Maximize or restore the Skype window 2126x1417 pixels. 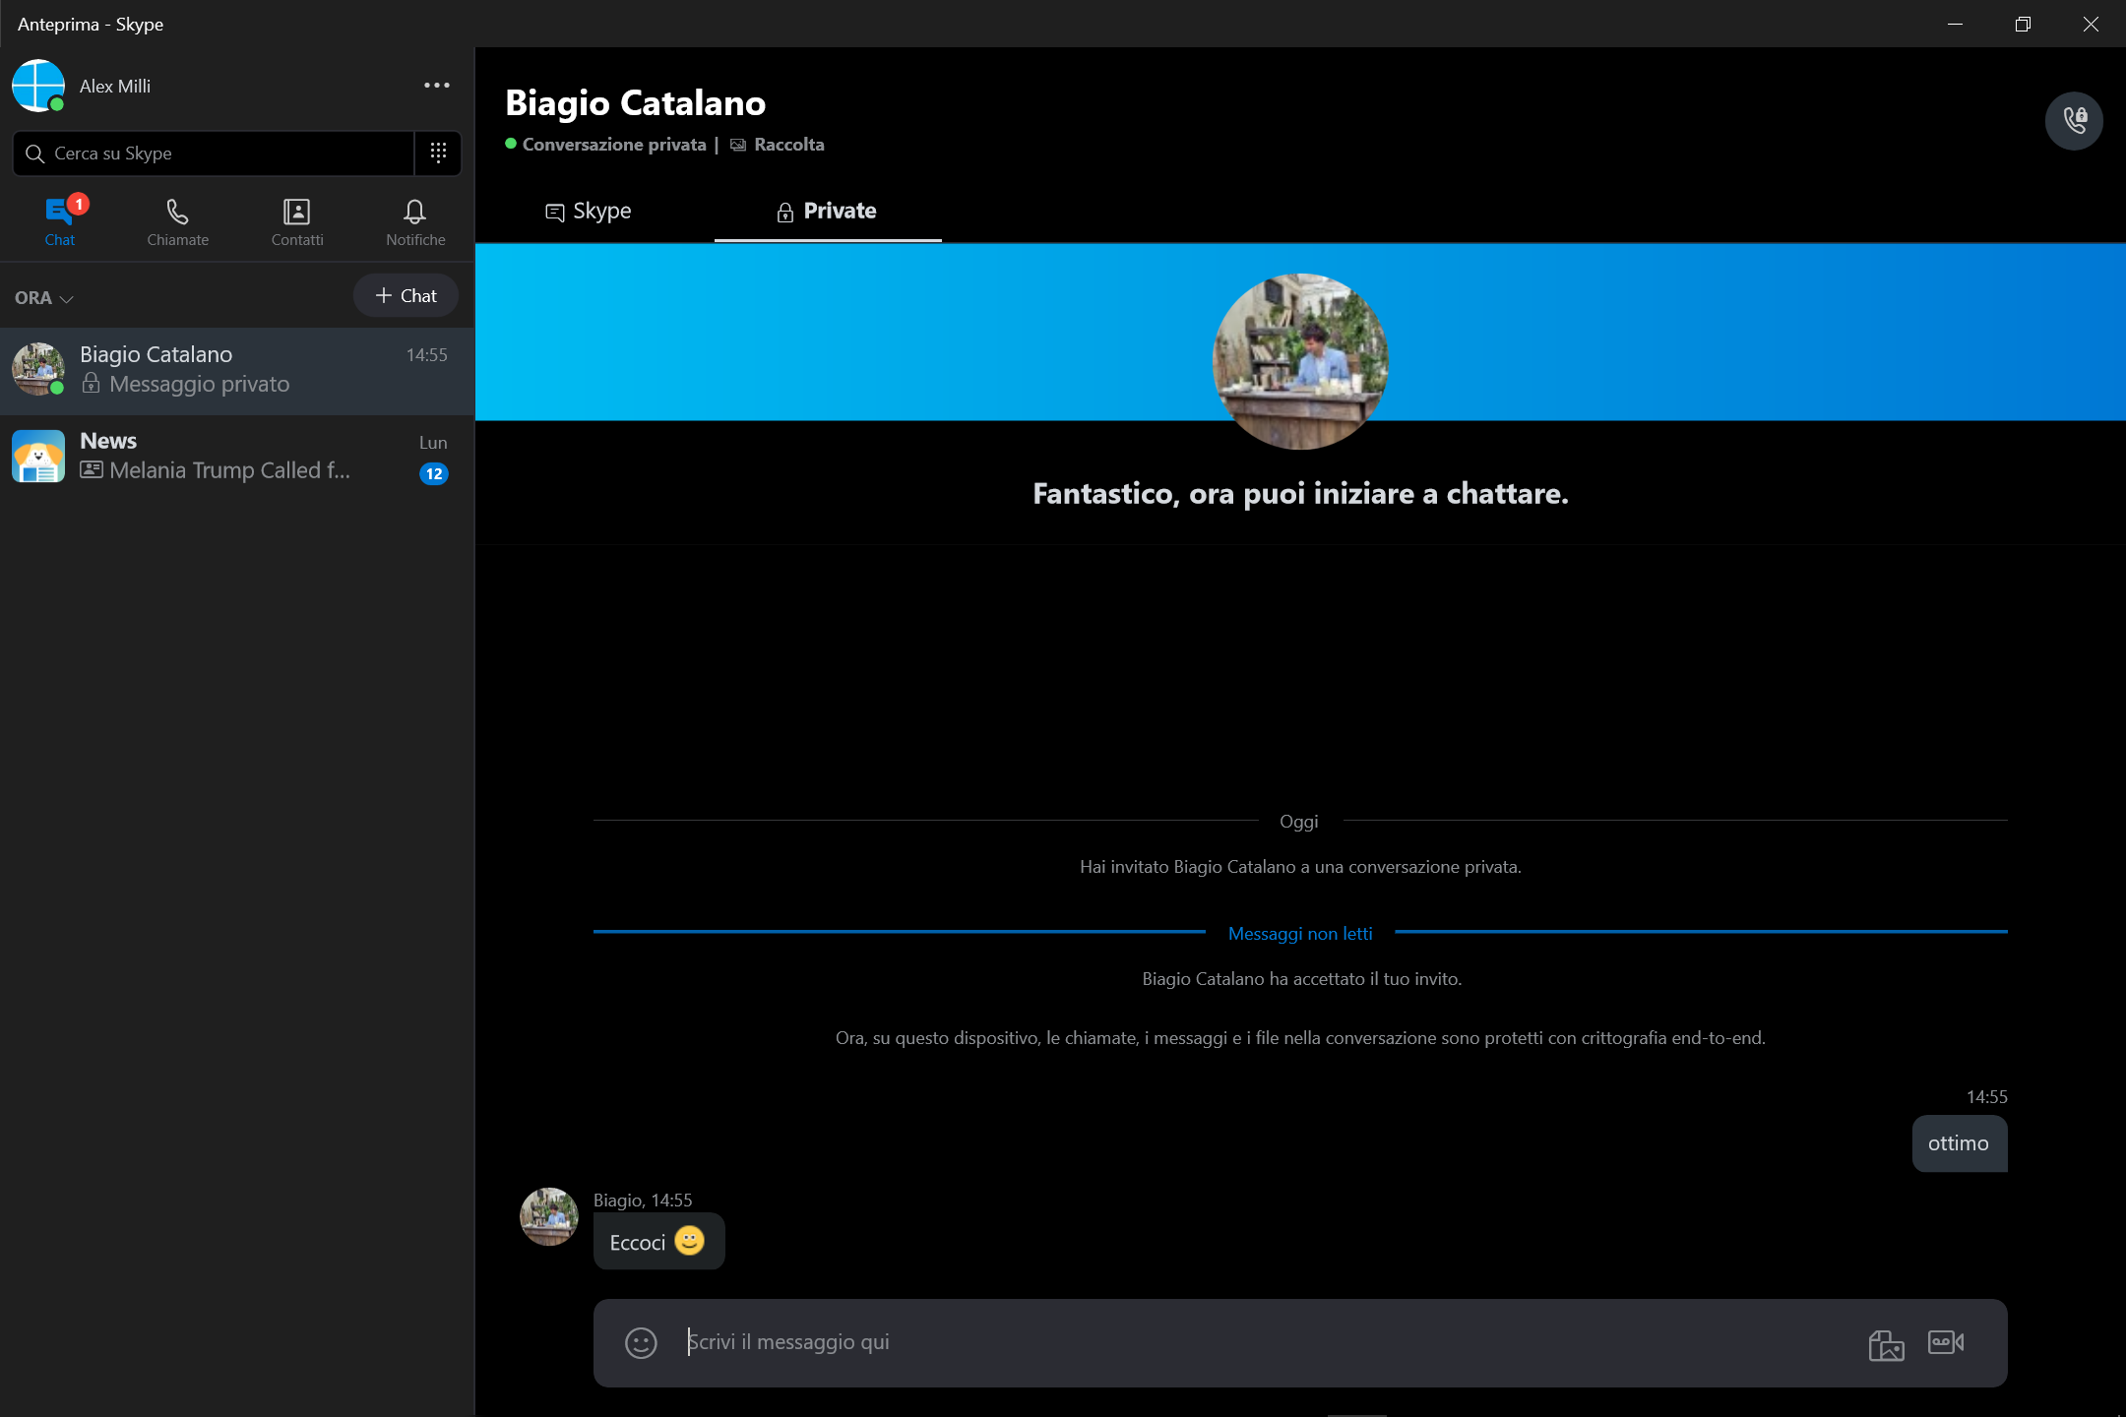(2023, 24)
